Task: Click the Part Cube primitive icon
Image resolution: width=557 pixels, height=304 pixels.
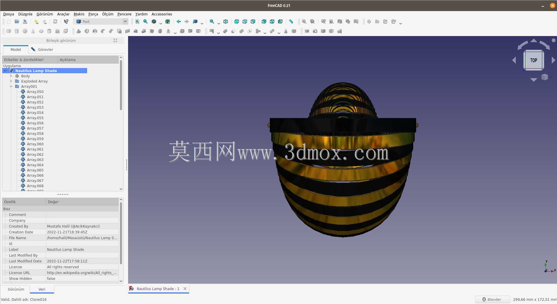Action: coord(9,31)
